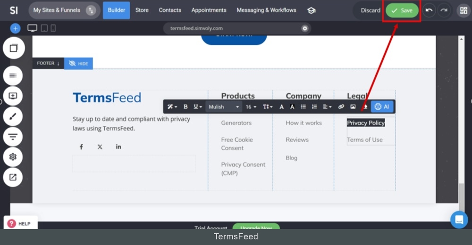Click the blue plus add button
472x245 pixels.
(x=15, y=29)
